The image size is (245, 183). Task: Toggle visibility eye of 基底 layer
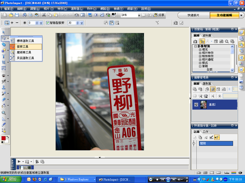point(196,105)
